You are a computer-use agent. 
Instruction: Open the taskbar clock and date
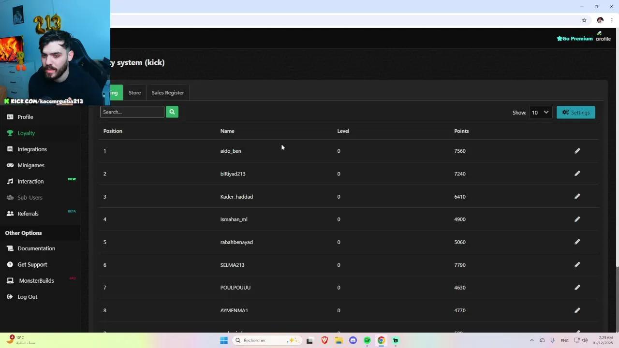[x=603, y=340]
